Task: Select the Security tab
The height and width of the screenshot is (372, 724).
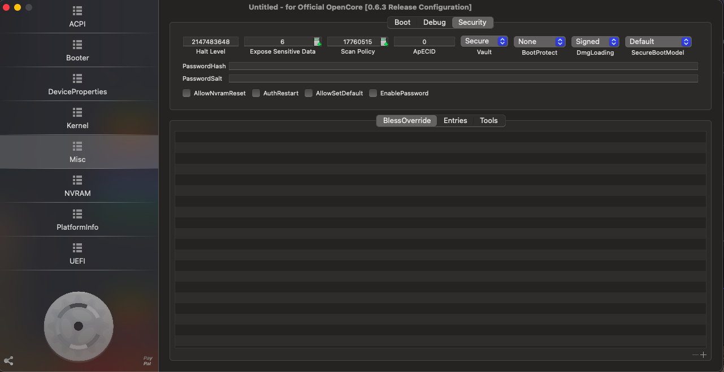Action: [472, 22]
